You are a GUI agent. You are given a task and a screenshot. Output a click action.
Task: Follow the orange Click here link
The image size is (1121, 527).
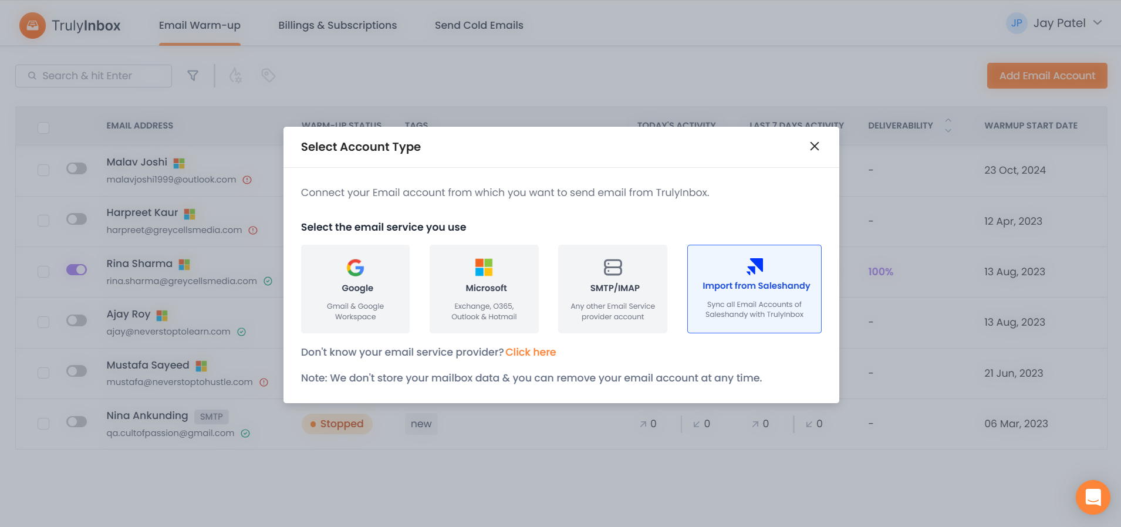point(531,352)
